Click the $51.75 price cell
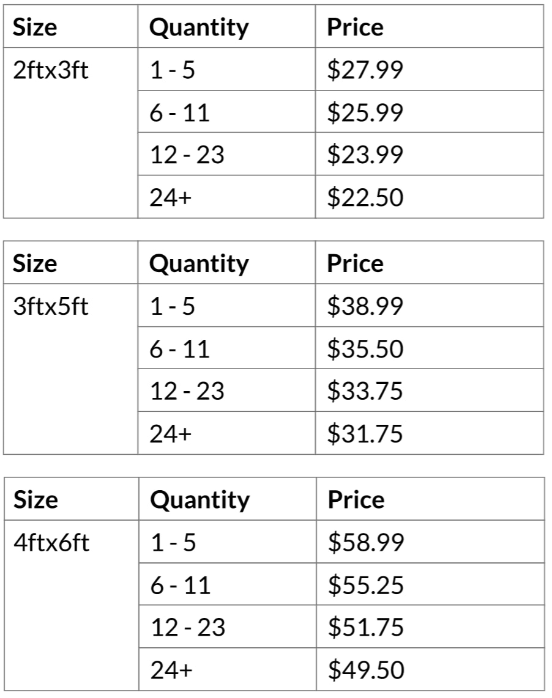Screen dimensions: 552x698 pos(430,626)
